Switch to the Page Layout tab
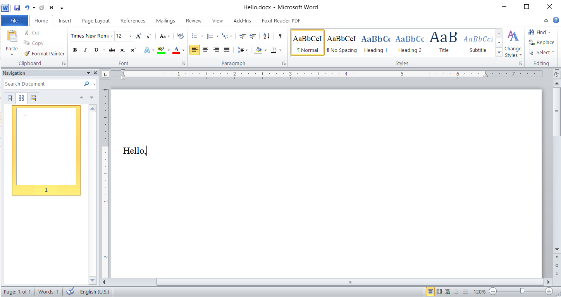 click(x=96, y=21)
